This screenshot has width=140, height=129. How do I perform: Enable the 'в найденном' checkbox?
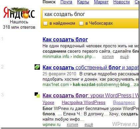(45, 24)
